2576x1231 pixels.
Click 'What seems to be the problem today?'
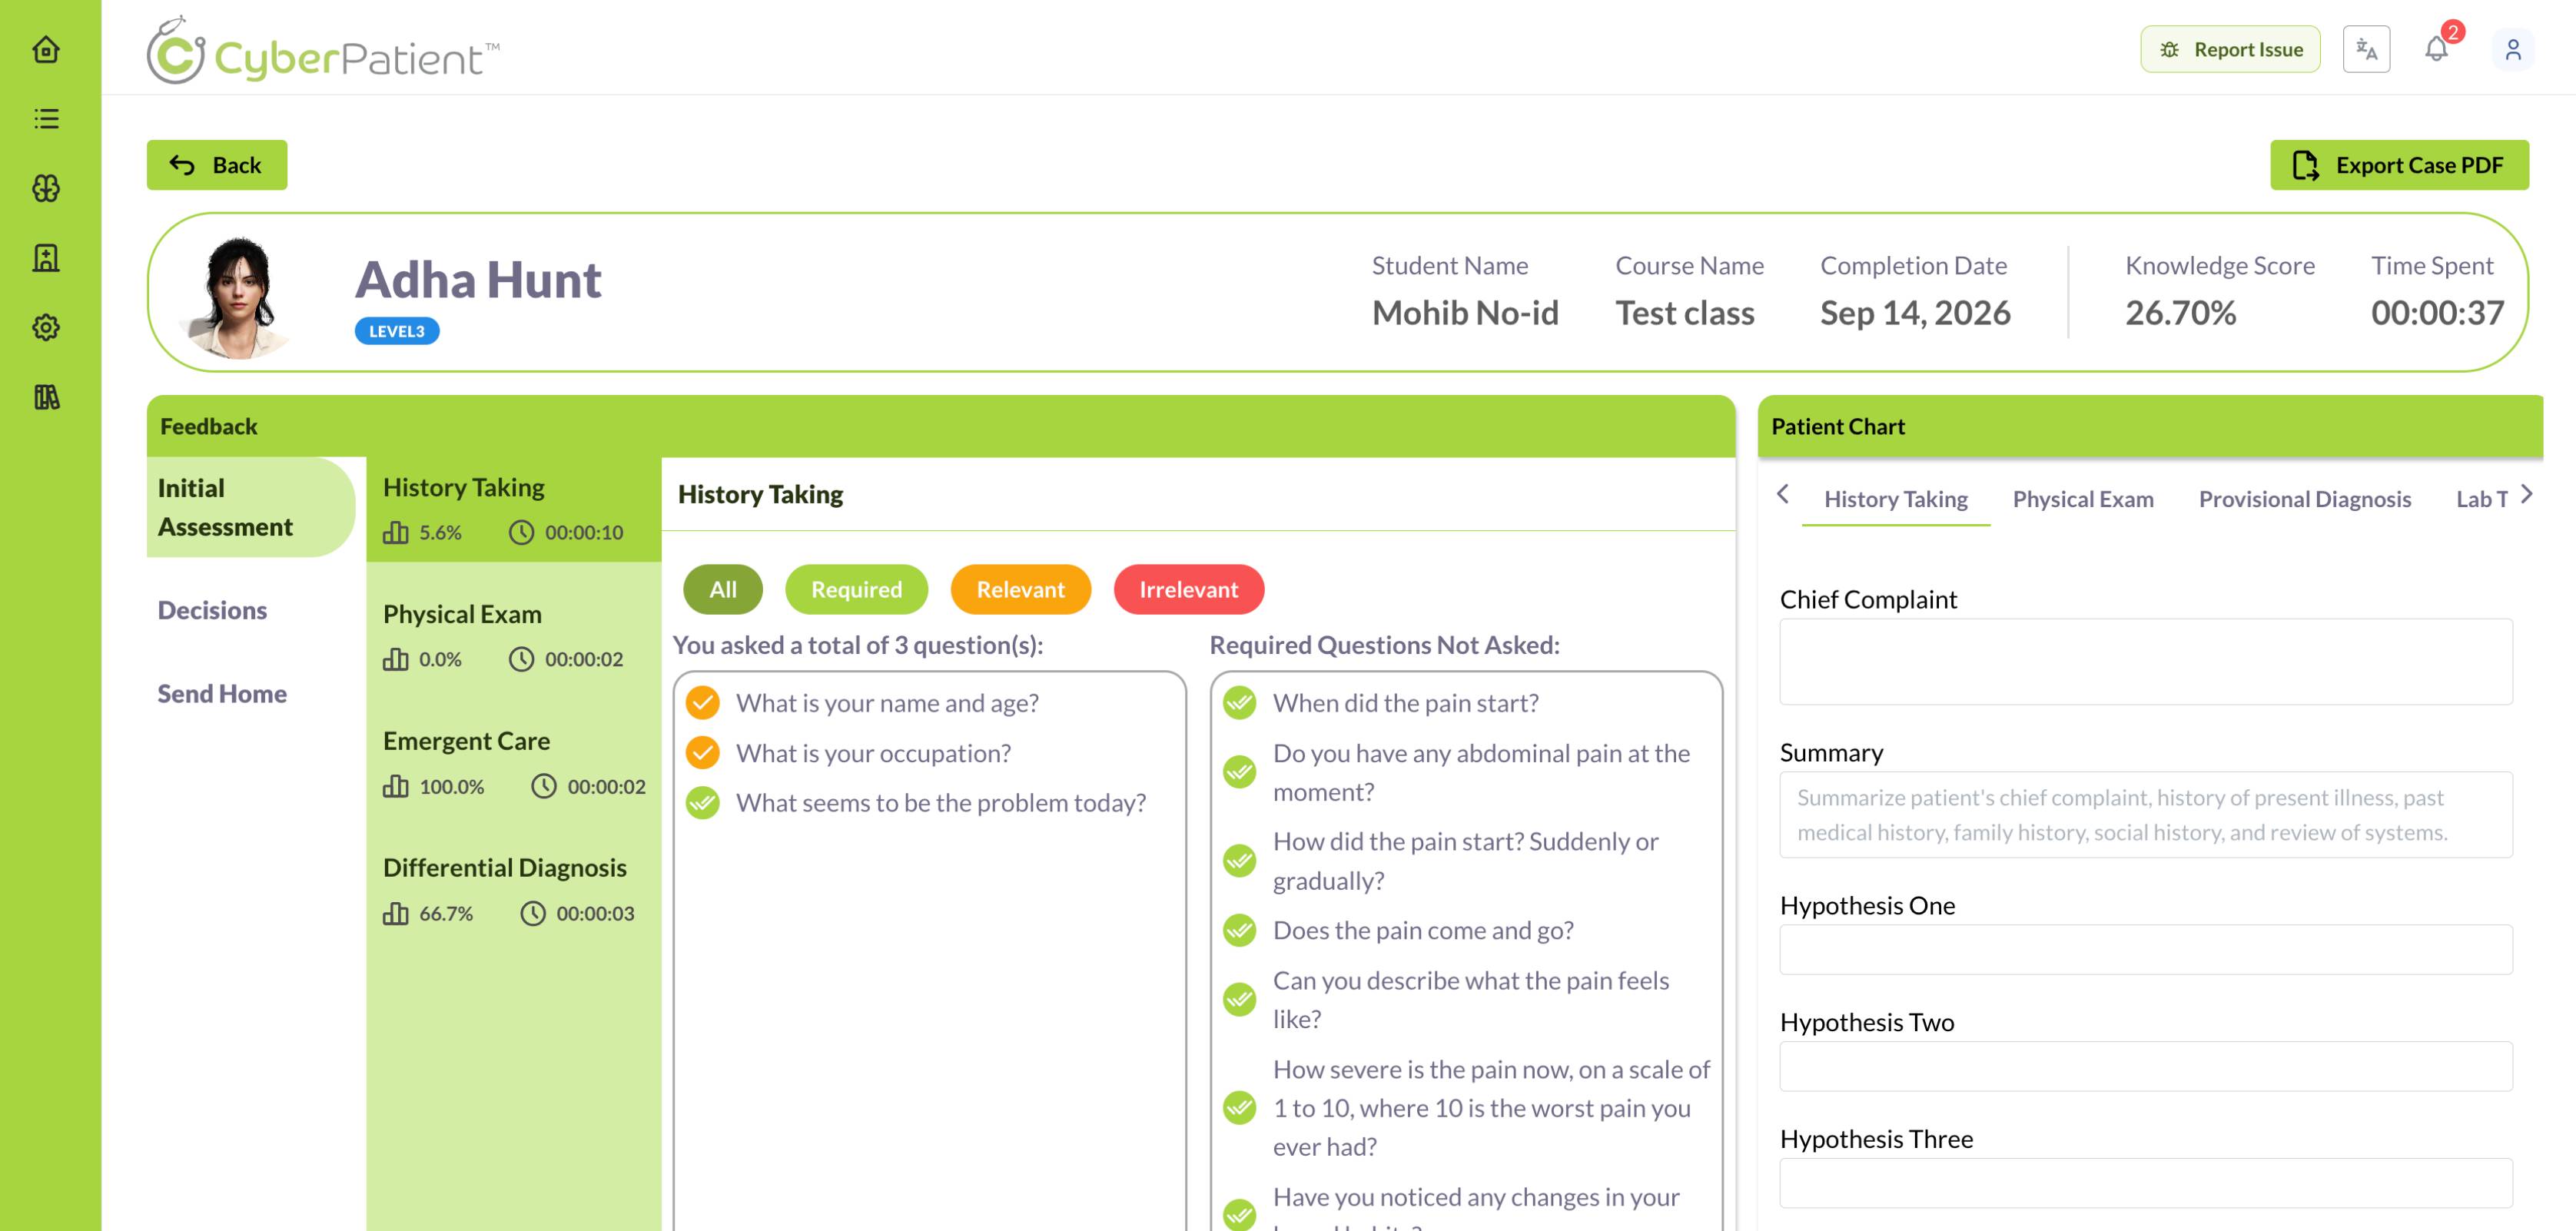pos(941,803)
